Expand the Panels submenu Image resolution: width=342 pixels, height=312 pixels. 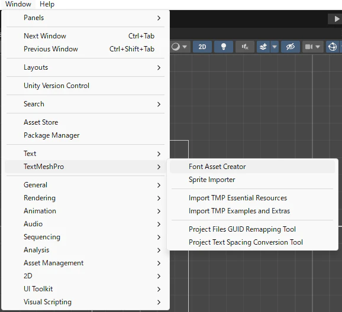point(85,18)
